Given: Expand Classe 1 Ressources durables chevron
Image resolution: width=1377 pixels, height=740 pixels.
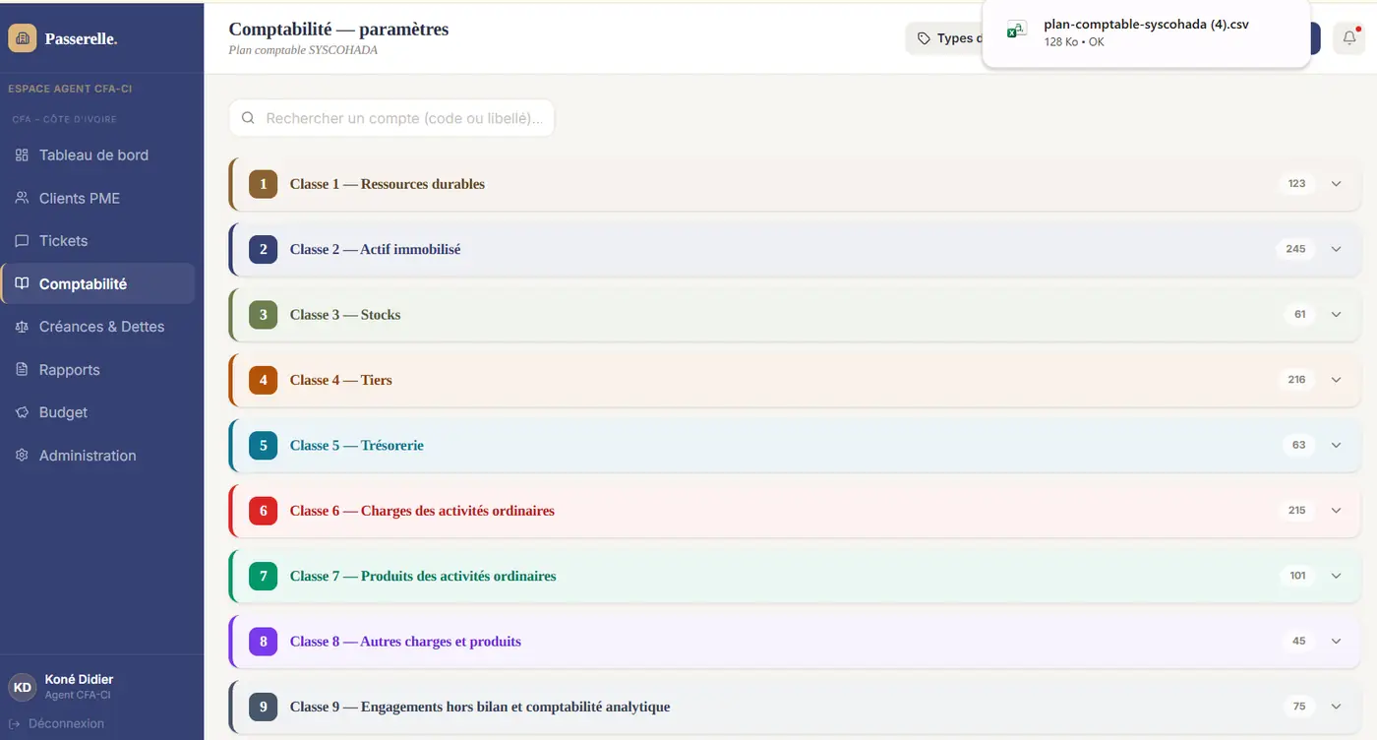Looking at the screenshot, I should click(x=1336, y=184).
